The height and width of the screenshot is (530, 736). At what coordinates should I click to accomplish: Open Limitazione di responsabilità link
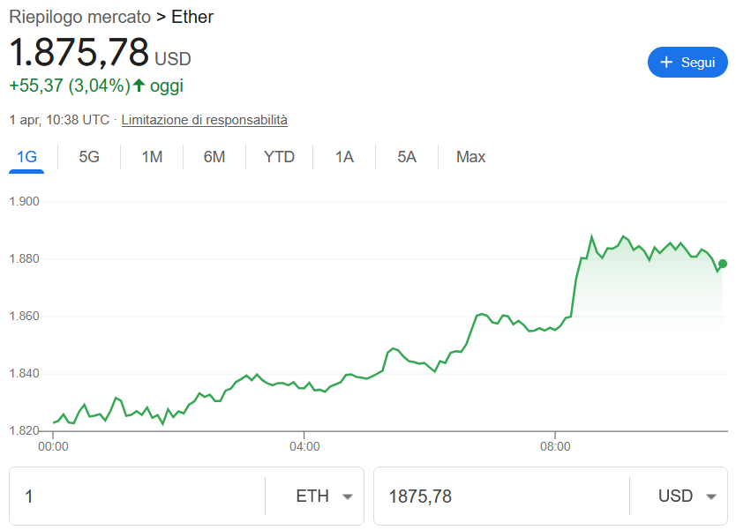[204, 120]
